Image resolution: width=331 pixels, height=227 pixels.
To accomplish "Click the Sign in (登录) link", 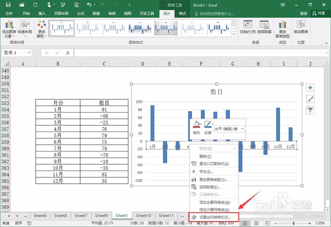I will [x=304, y=14].
